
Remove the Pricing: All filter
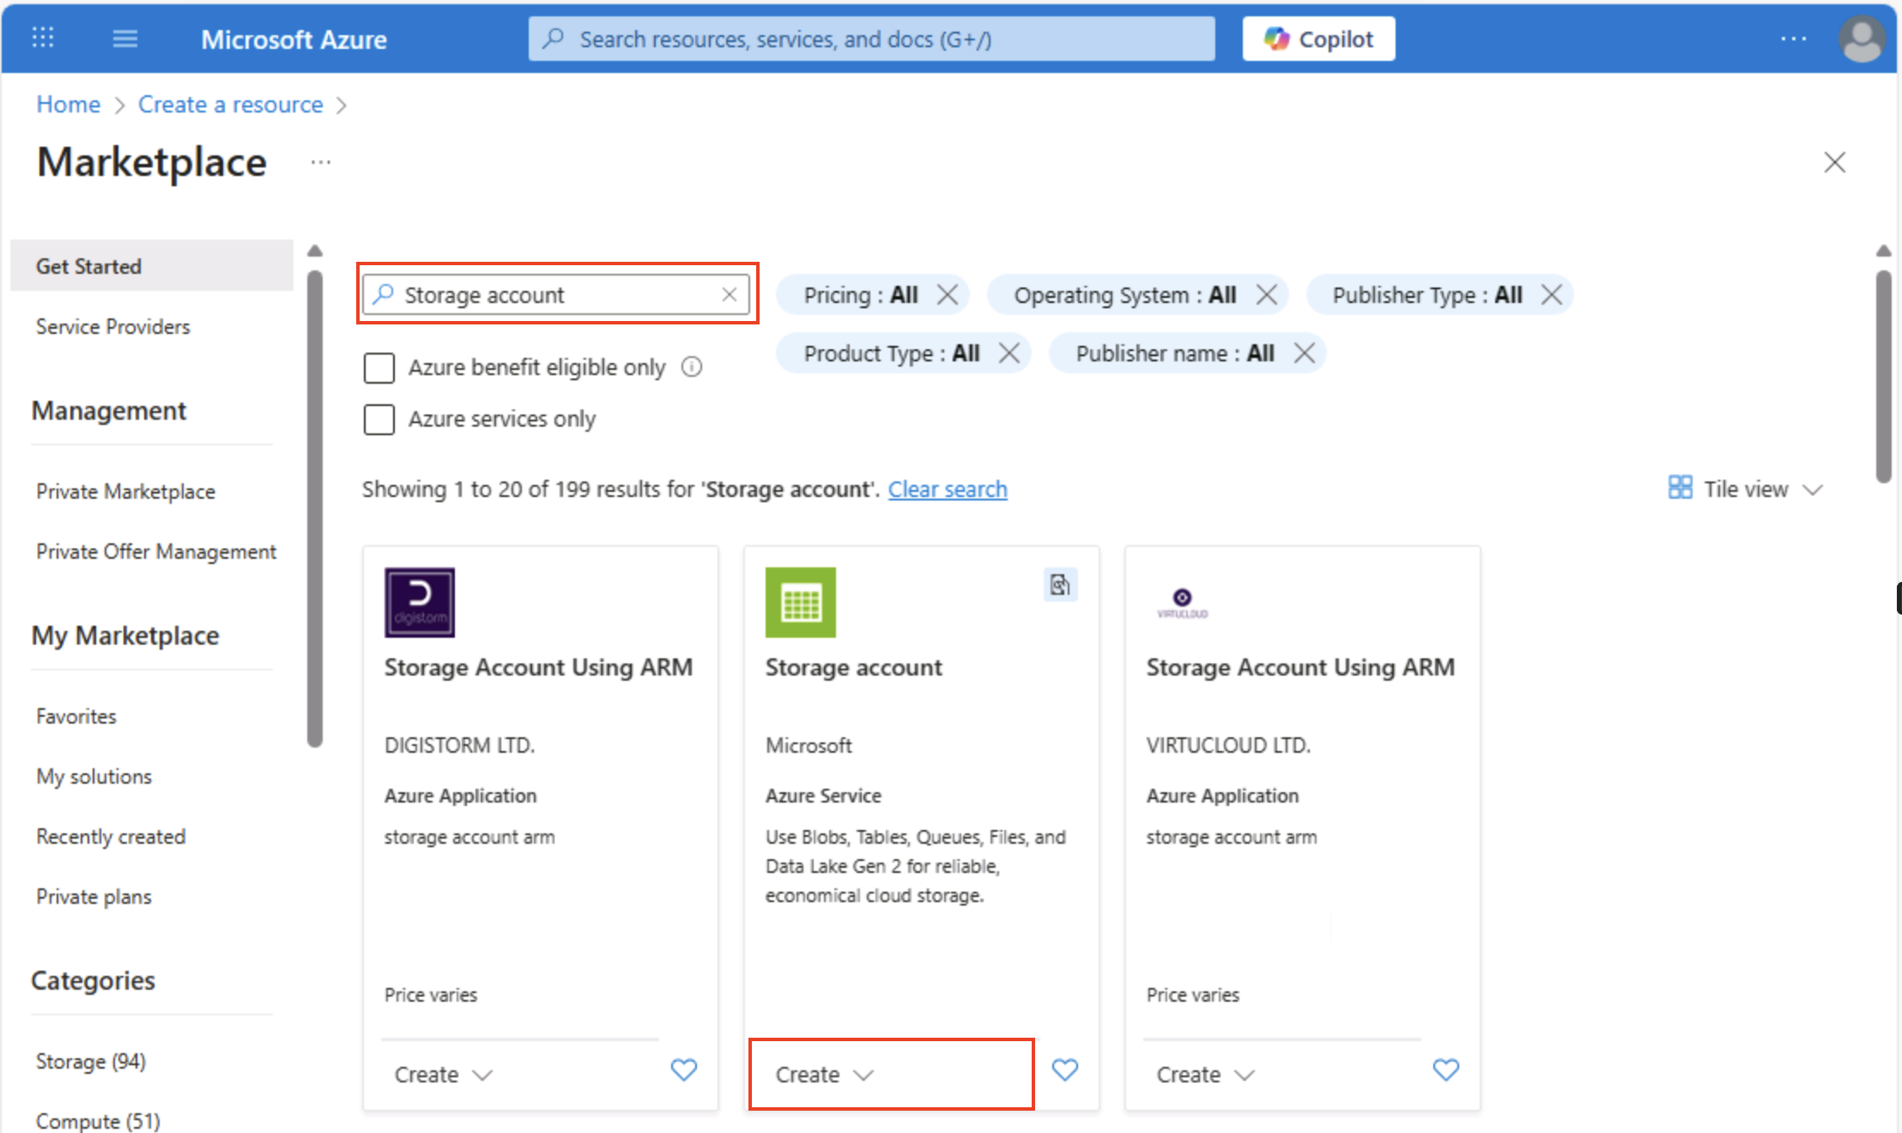(x=948, y=294)
